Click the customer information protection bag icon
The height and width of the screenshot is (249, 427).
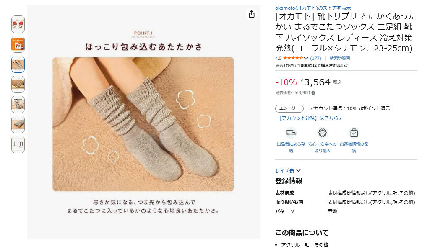tap(354, 133)
